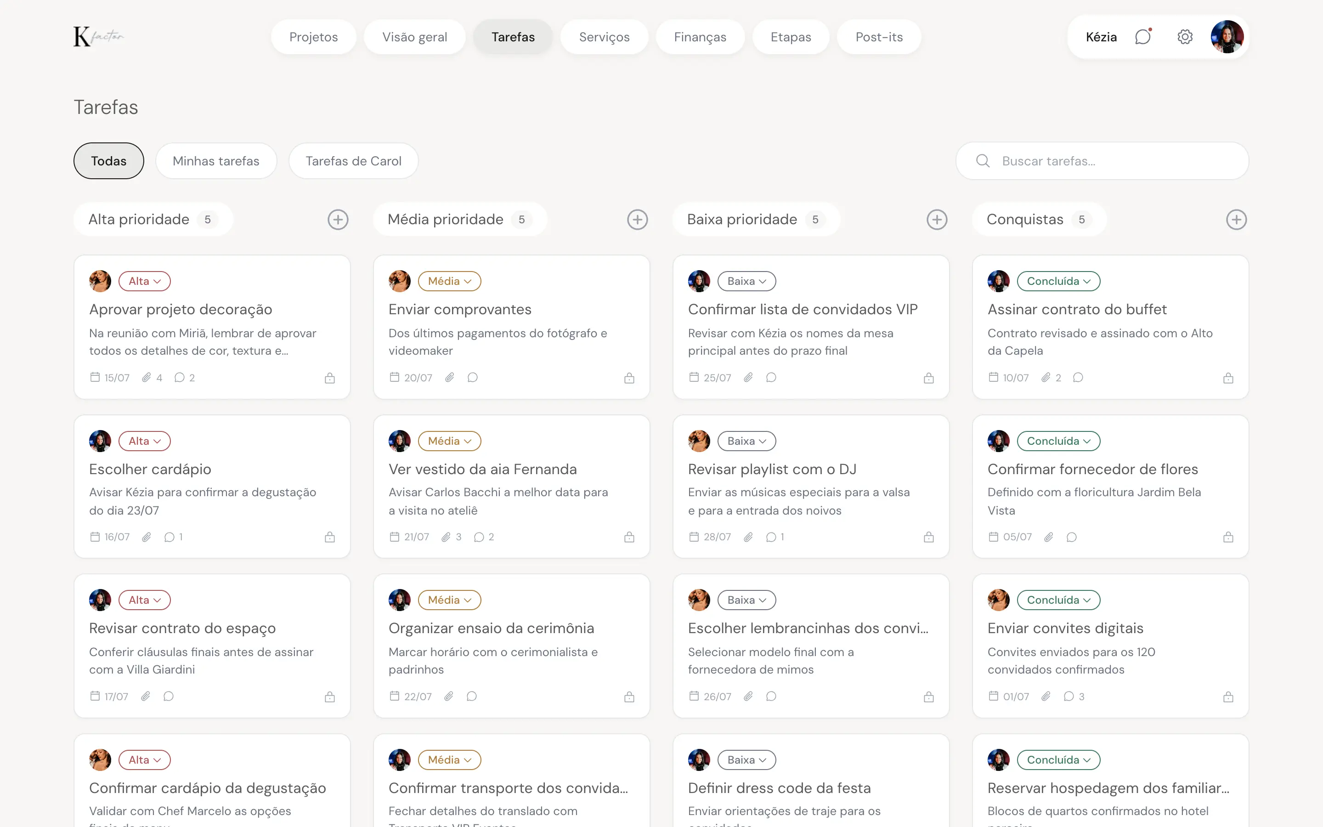Switch to the Visão geral tab

(414, 37)
